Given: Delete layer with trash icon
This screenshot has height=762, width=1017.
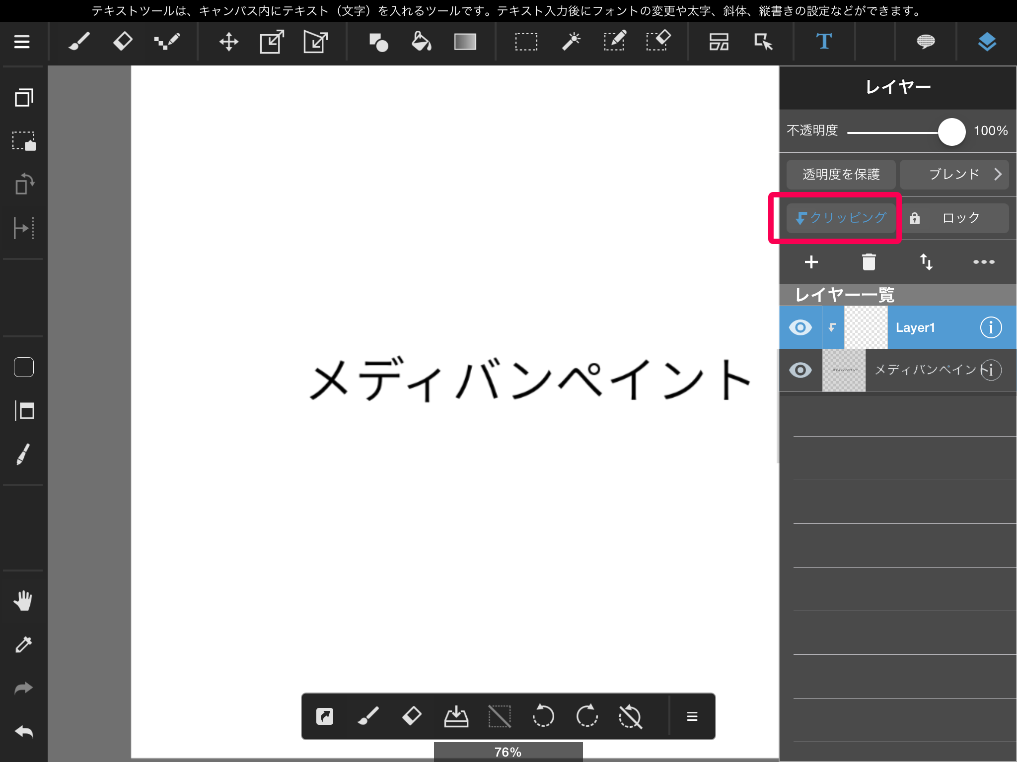Looking at the screenshot, I should [x=869, y=262].
